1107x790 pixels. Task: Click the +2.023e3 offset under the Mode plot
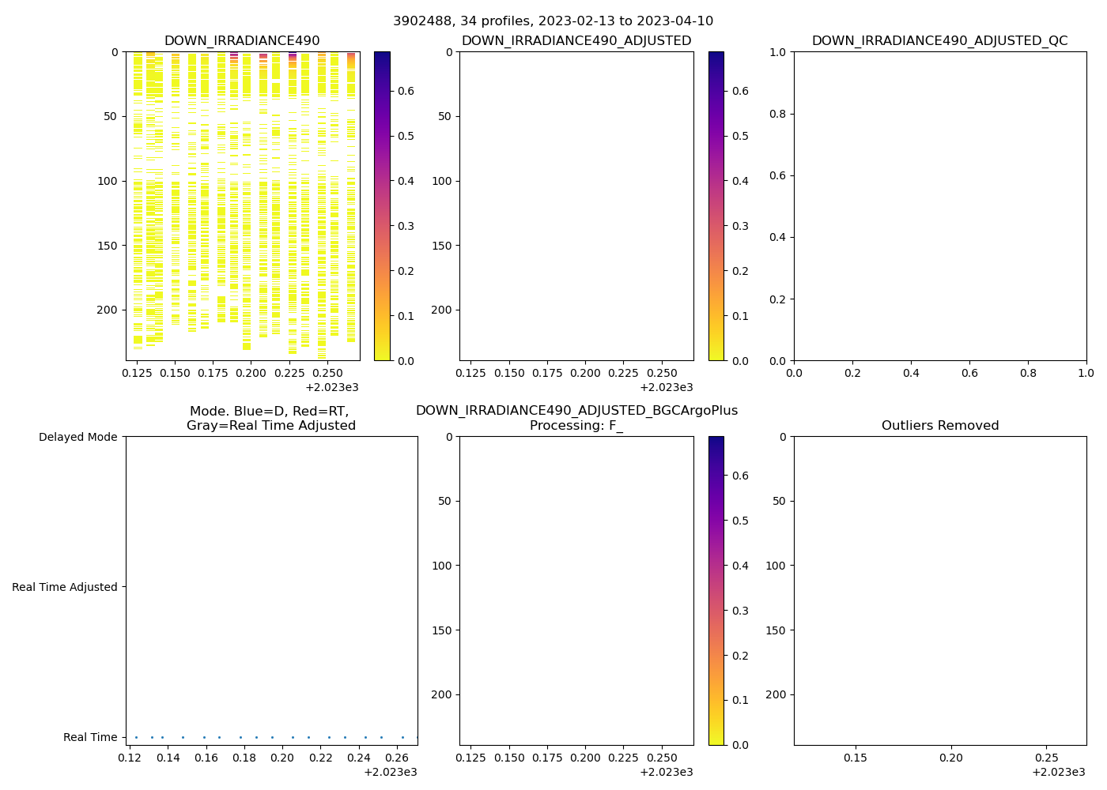(390, 772)
